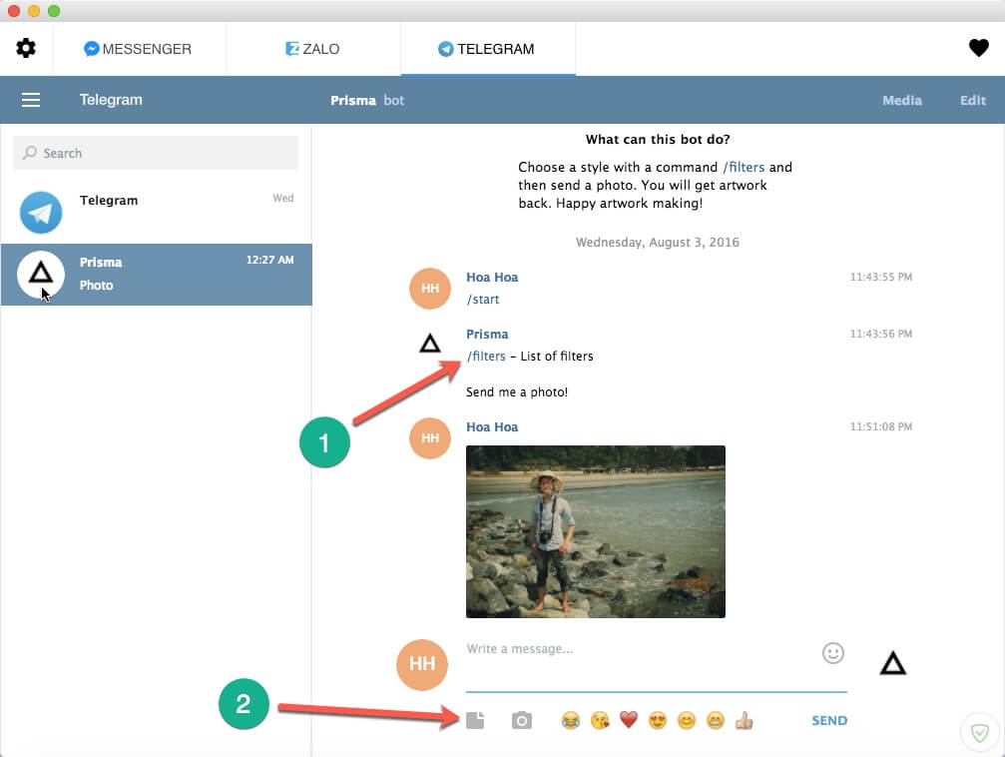This screenshot has height=757, width=1005.
Task: Click the Wednesday, August 3, 2016 date label
Action: (x=657, y=243)
